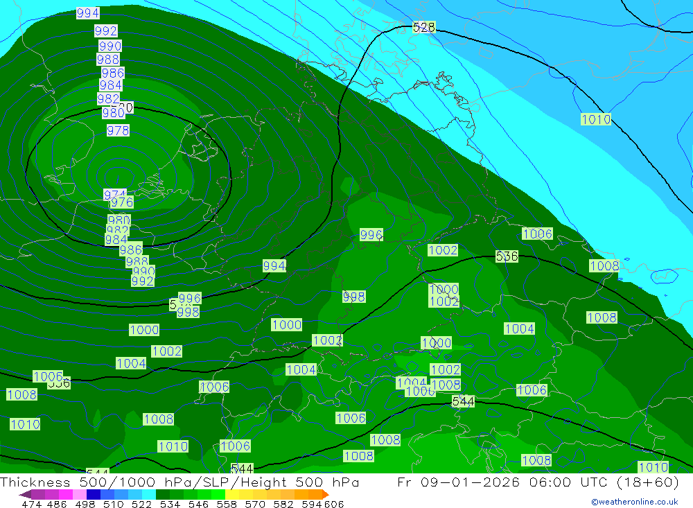This screenshot has height=508, width=693.
Task: Click the legend value 498
Action: point(85,504)
